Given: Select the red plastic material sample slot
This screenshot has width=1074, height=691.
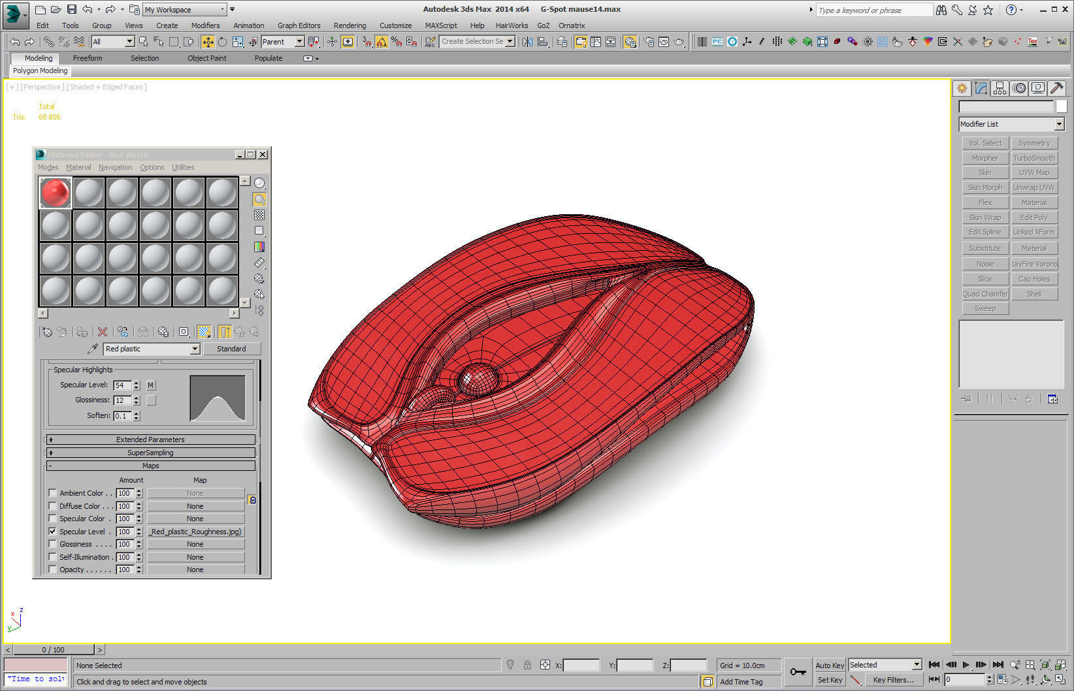Looking at the screenshot, I should (x=56, y=193).
